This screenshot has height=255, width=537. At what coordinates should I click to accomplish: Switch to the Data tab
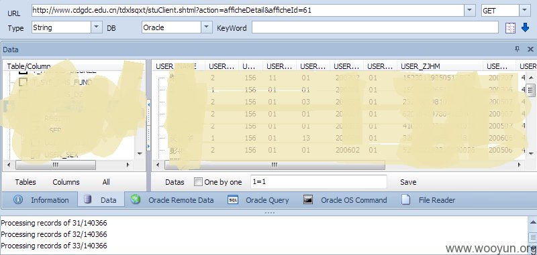101,200
